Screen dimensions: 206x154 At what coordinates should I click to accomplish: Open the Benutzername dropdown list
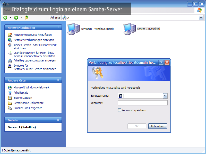tap(165, 96)
